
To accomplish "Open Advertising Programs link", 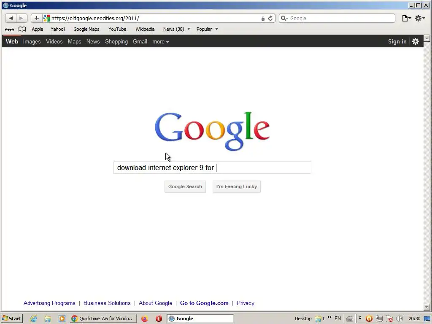I will (49, 303).
